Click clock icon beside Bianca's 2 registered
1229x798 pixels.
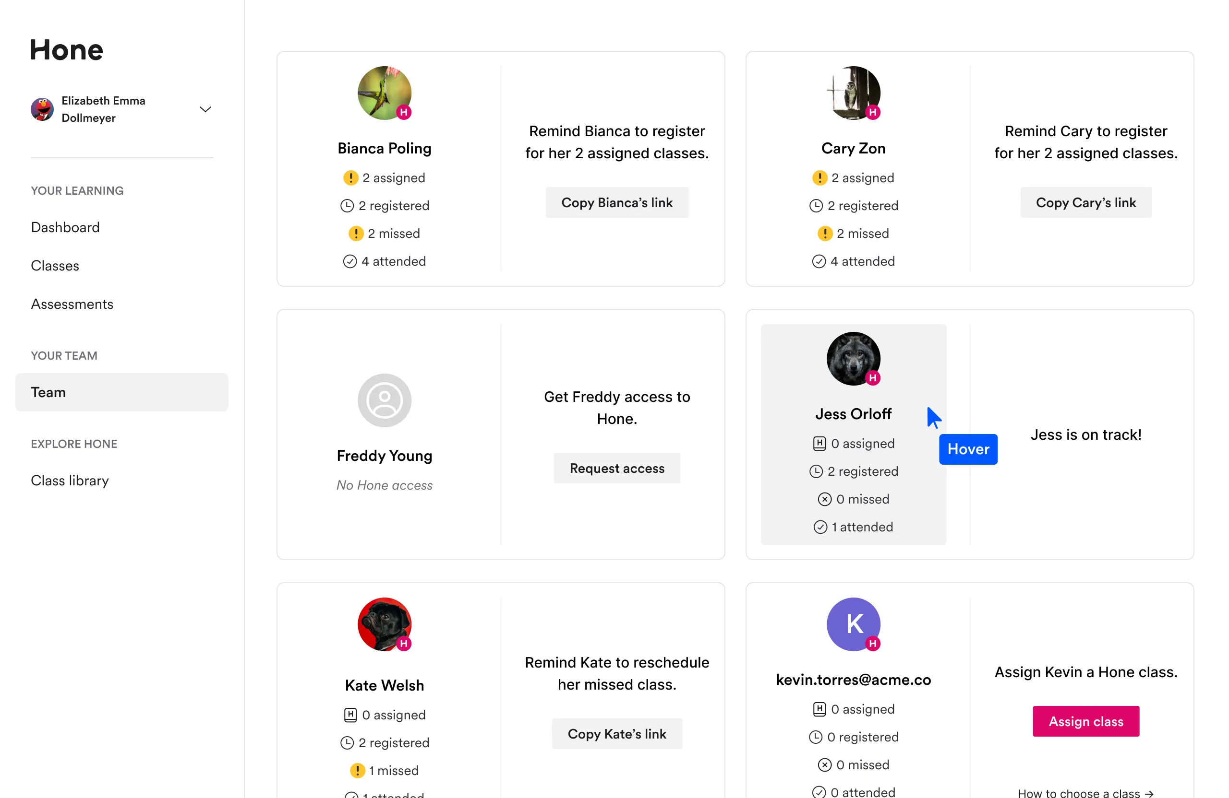point(347,206)
